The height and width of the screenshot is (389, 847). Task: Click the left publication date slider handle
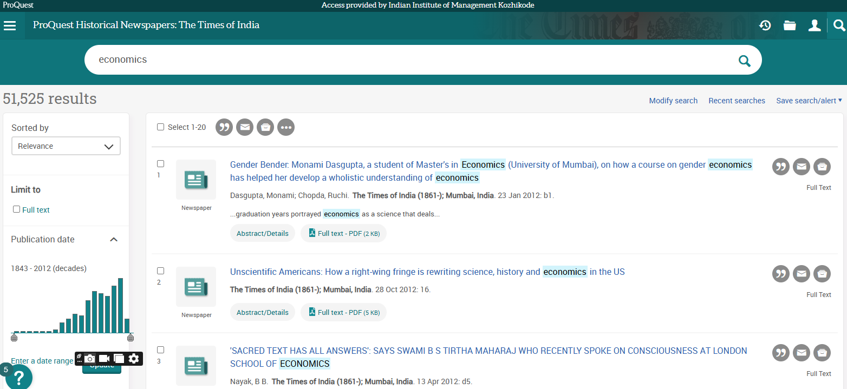click(x=14, y=338)
